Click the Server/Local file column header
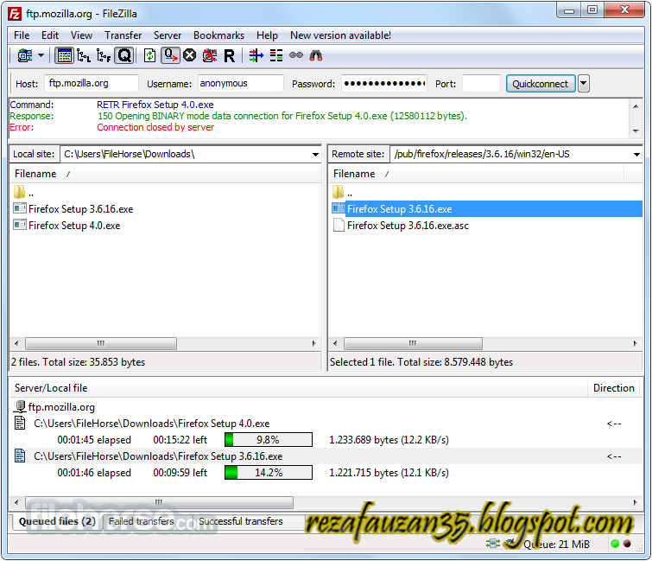Image resolution: width=652 pixels, height=561 pixels. click(x=299, y=388)
